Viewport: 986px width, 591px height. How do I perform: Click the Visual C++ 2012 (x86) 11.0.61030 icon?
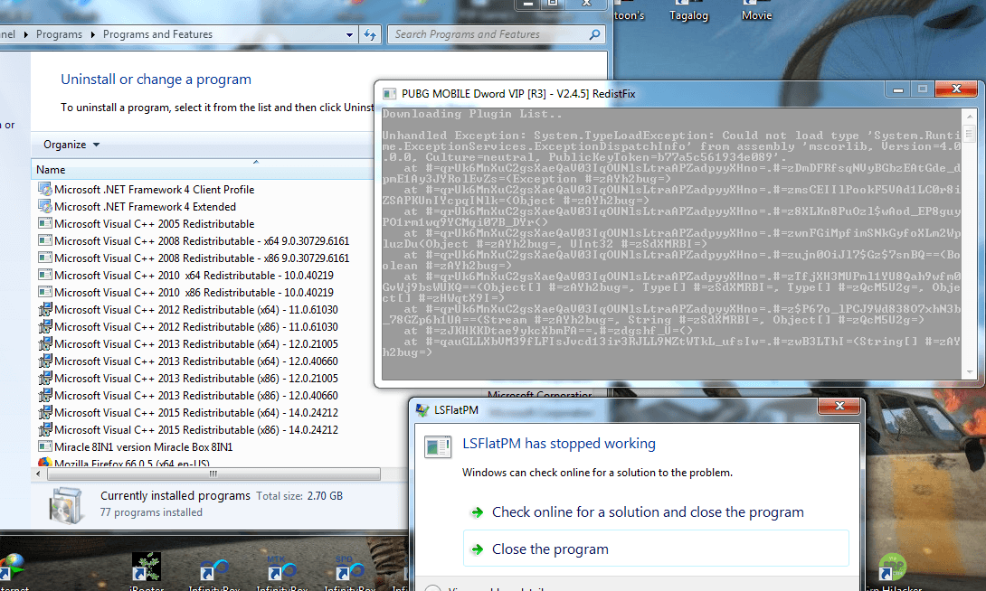pyautogui.click(x=44, y=326)
